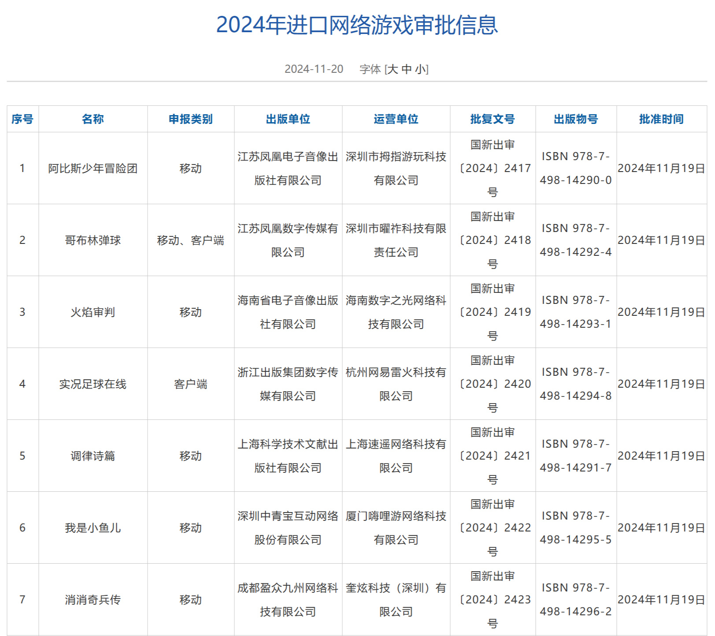Click the publish date 2024-11-20
The width and height of the screenshot is (715, 636).
[x=314, y=69]
